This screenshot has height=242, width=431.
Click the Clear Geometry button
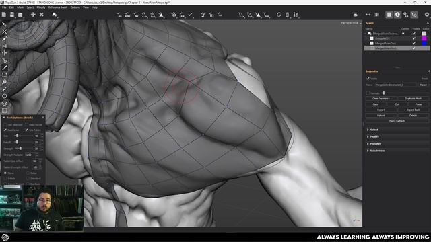381,99
